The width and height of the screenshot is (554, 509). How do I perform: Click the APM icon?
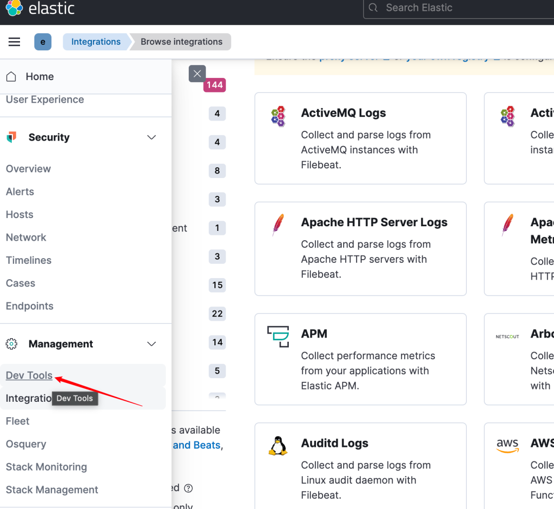pos(279,337)
